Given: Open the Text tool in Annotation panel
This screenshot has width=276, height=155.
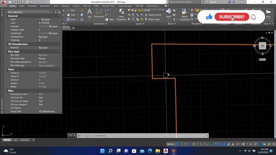Looking at the screenshot, I should (x=89, y=13).
